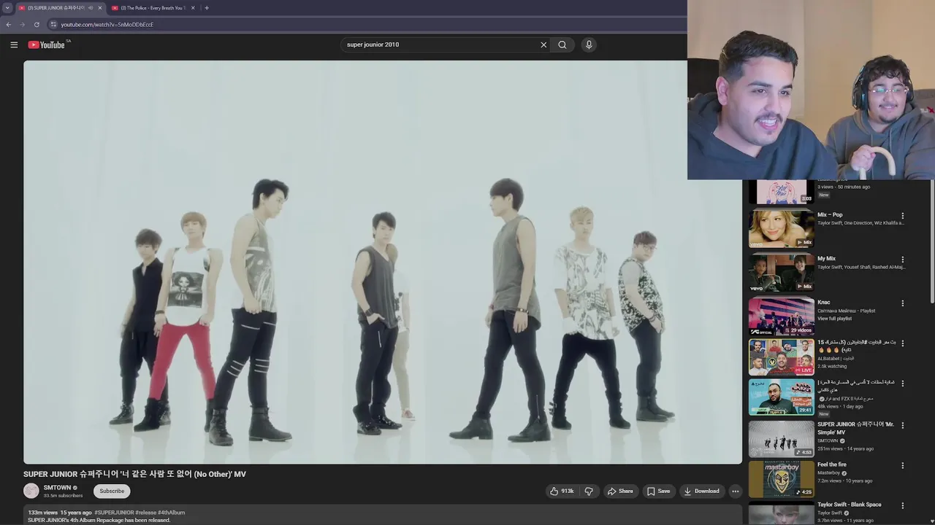Save the video to a playlist

point(658,491)
